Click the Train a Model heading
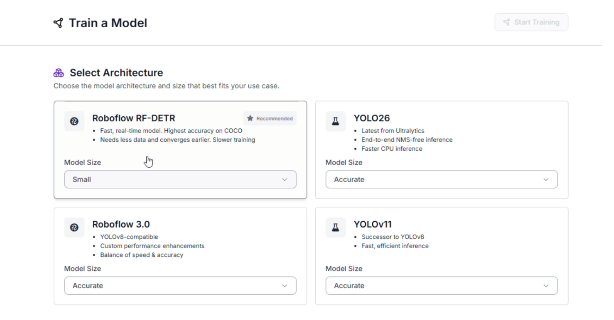The height and width of the screenshot is (320, 614). coord(108,23)
